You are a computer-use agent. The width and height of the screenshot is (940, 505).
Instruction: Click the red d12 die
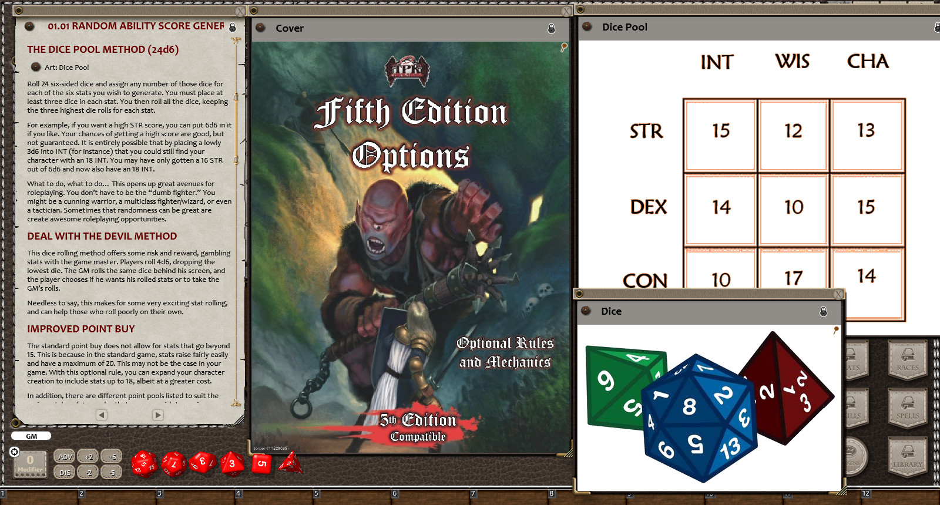174,464
